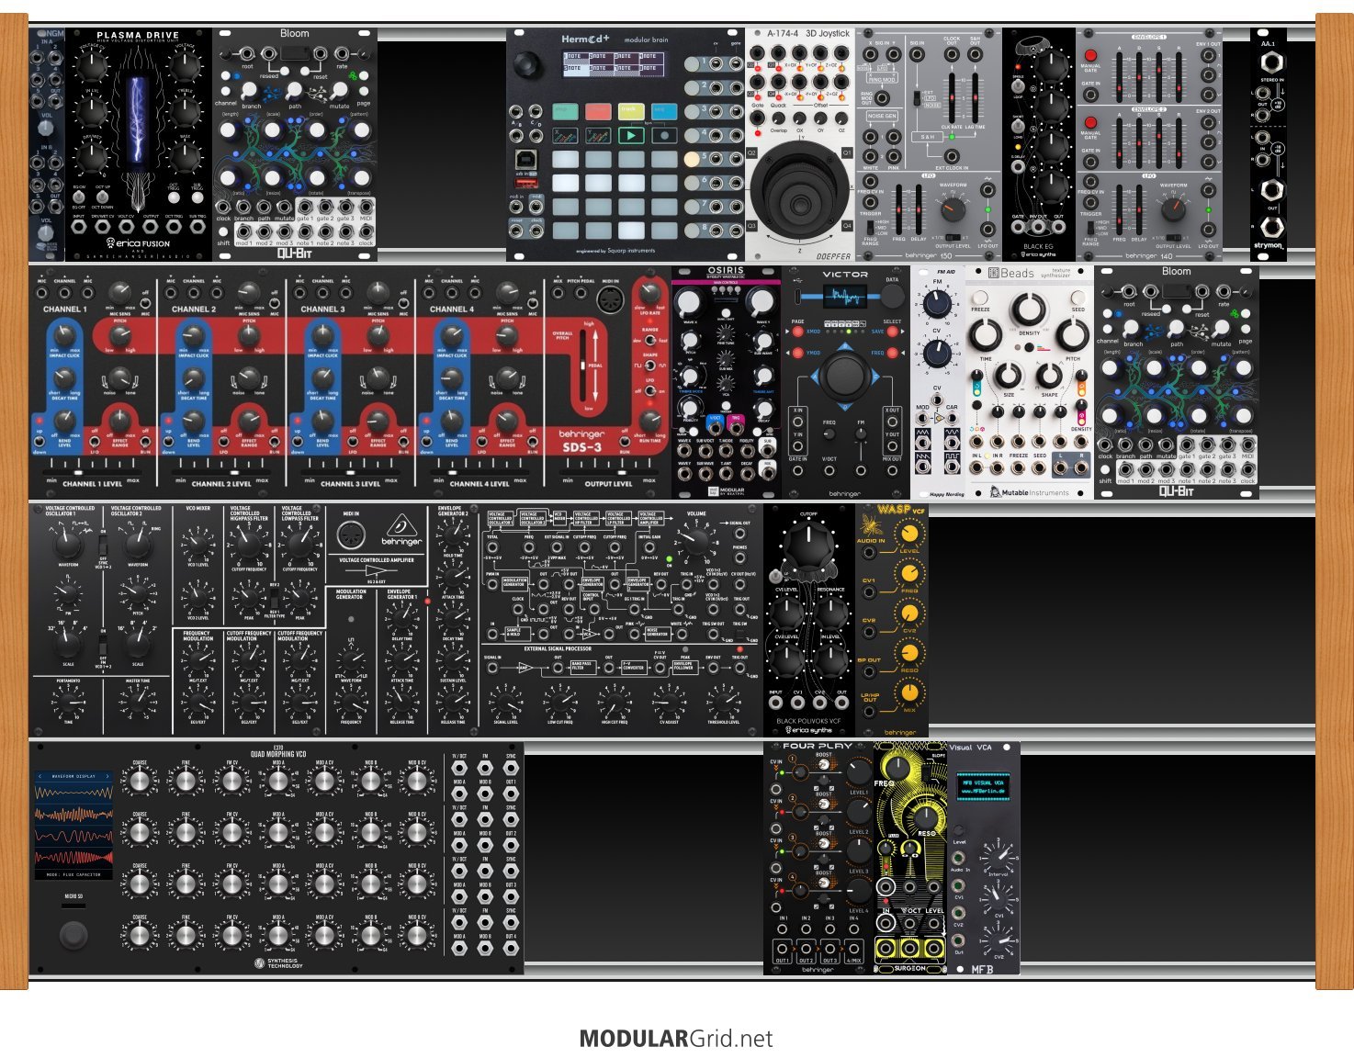Toggle the LFO off/on switch on SDS-3
The width and height of the screenshot is (1354, 1058).
tap(649, 390)
